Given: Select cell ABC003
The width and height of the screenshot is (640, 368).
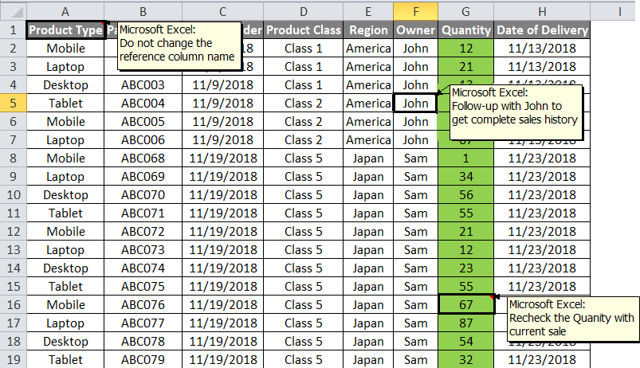Looking at the screenshot, I should click(x=143, y=85).
